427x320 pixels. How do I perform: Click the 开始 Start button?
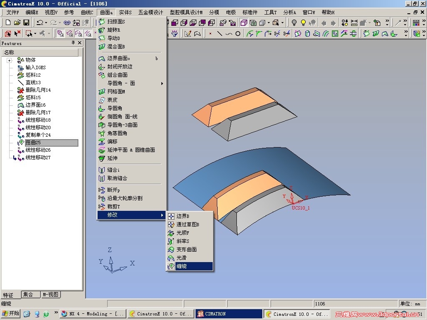coord(10,313)
